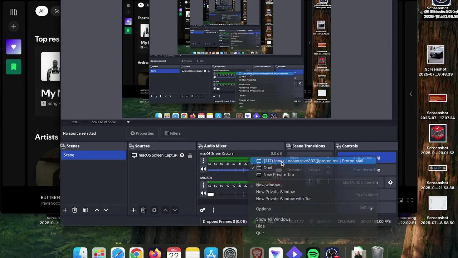Image resolution: width=458 pixels, height=258 pixels.
Task: Toggle lock on macOS Screen Capture source
Action: click(190, 155)
